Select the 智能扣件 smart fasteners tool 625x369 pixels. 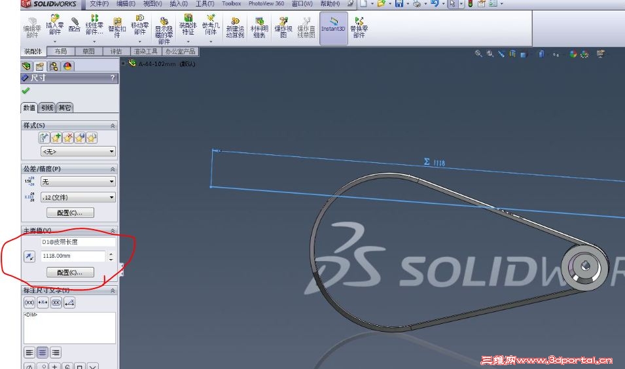(x=117, y=27)
